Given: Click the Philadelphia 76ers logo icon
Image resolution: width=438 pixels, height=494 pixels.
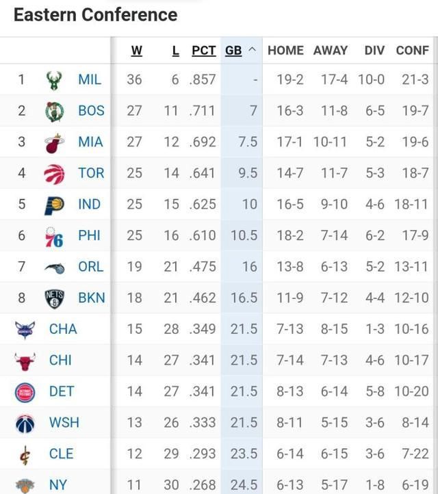Looking at the screenshot, I should coord(54,236).
